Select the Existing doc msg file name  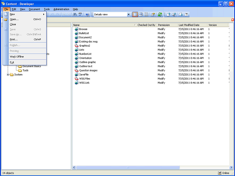click(x=88, y=41)
